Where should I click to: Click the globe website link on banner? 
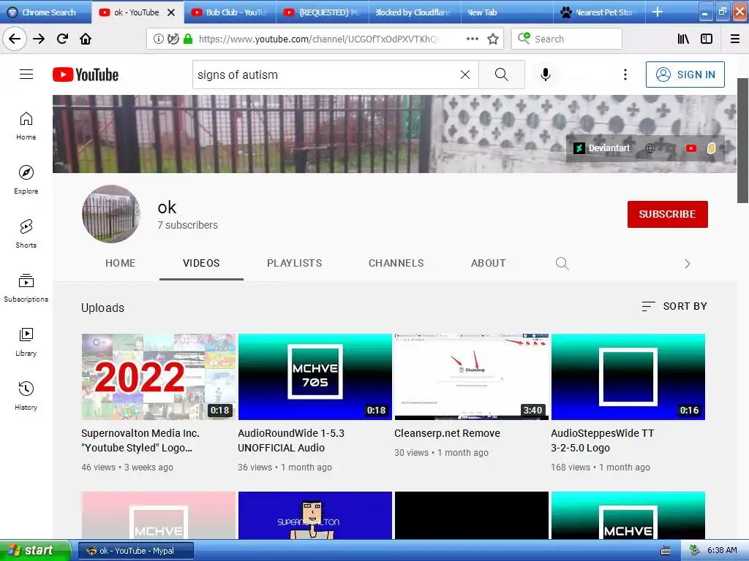pyautogui.click(x=650, y=148)
